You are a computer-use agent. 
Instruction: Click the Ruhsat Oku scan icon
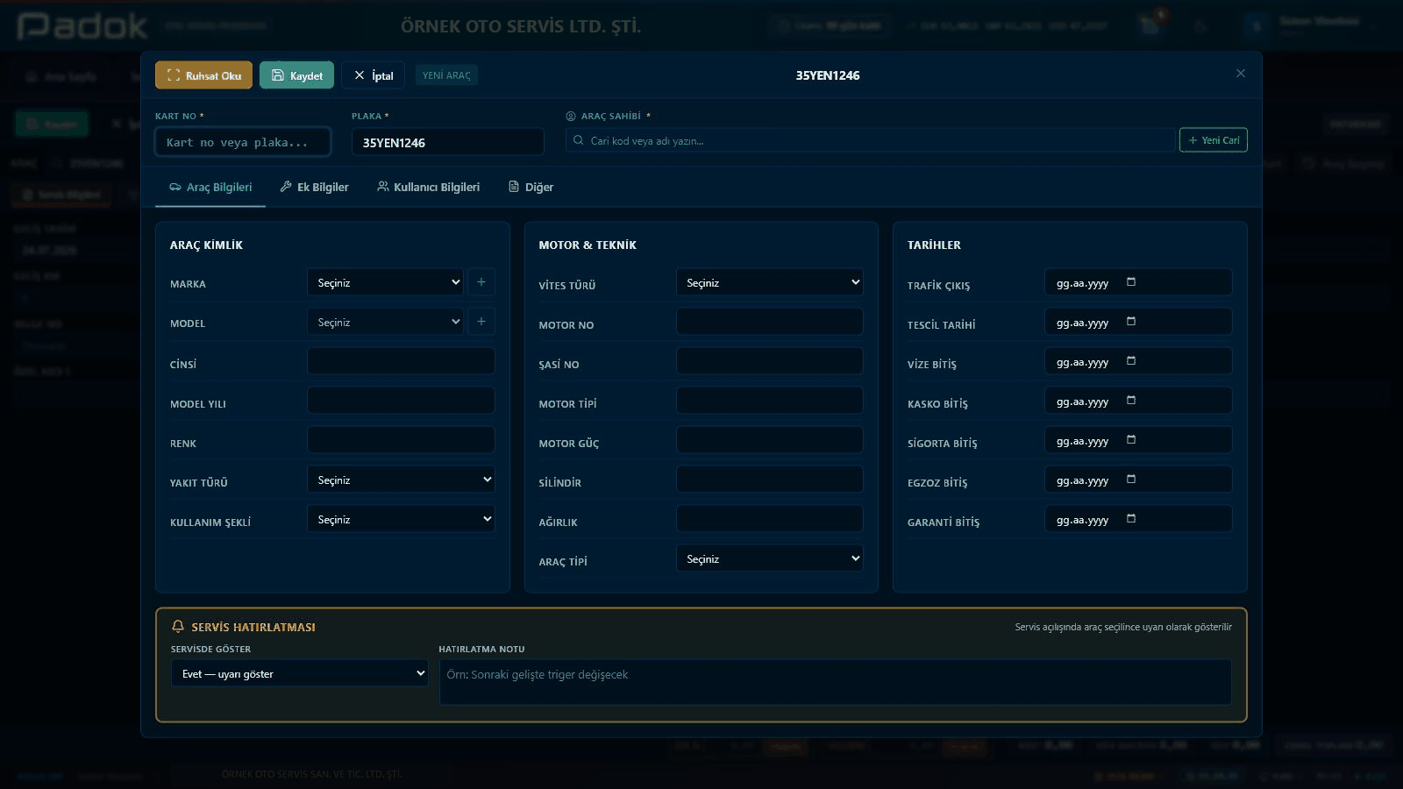tap(174, 75)
